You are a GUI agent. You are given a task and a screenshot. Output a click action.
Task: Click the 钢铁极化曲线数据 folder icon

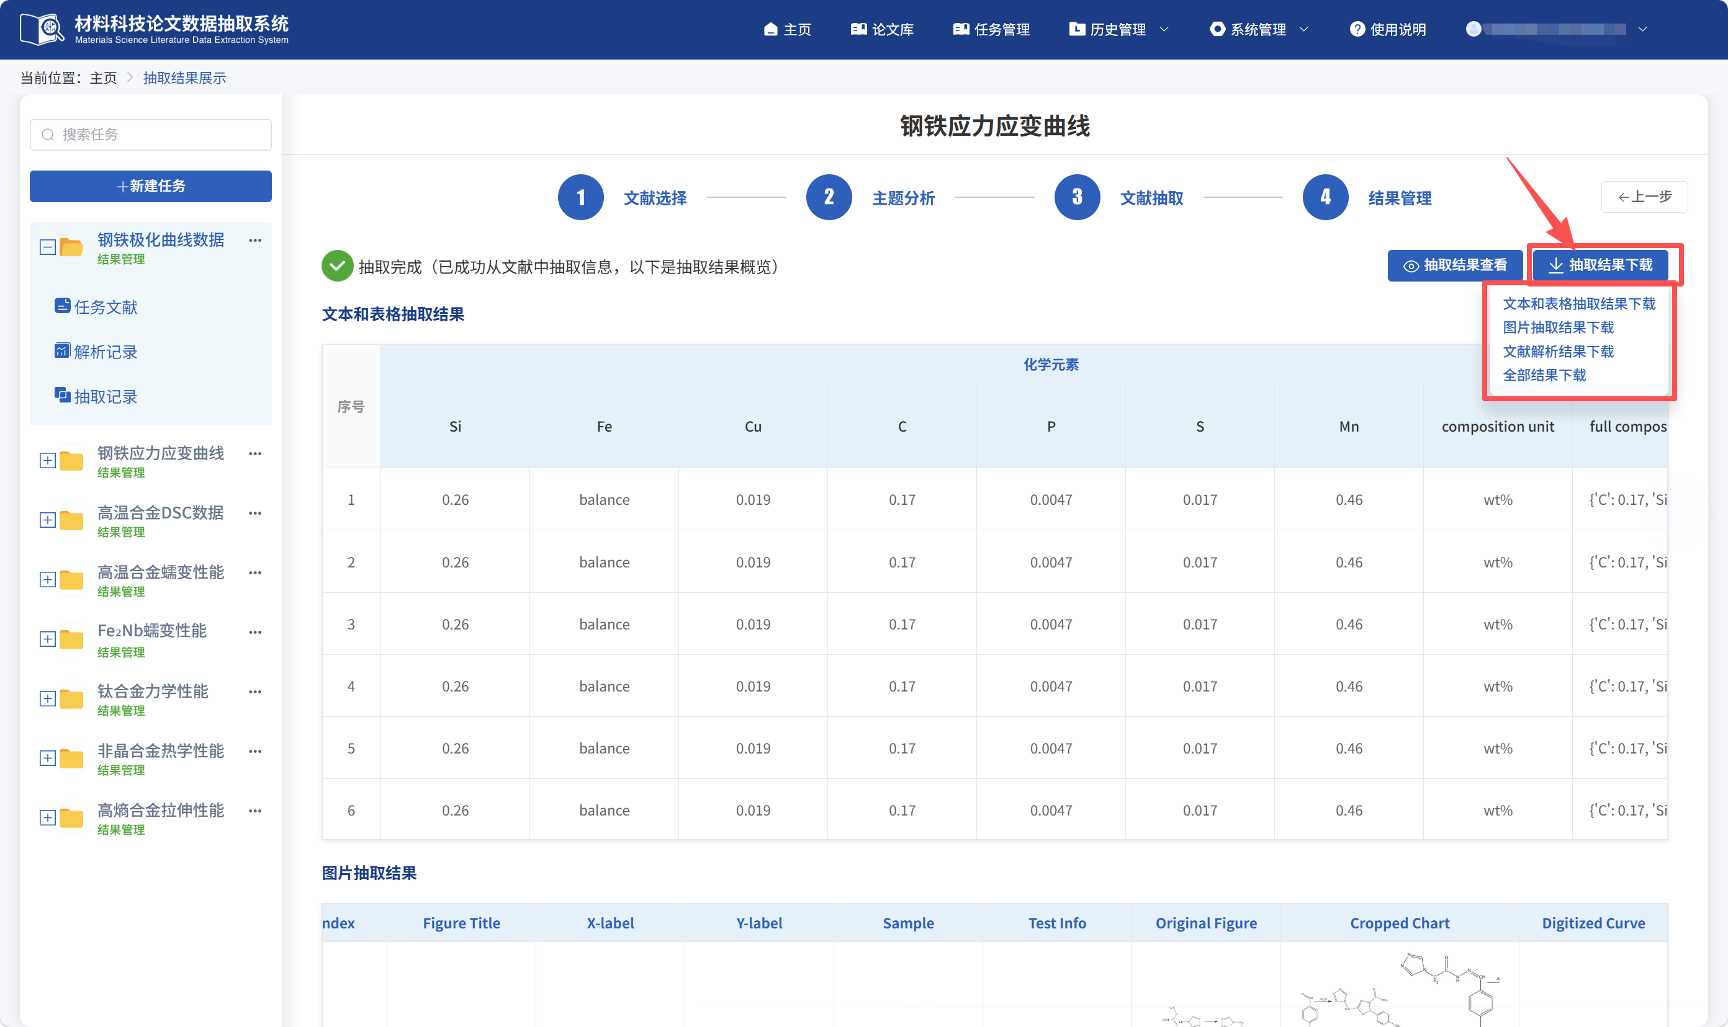(x=71, y=246)
